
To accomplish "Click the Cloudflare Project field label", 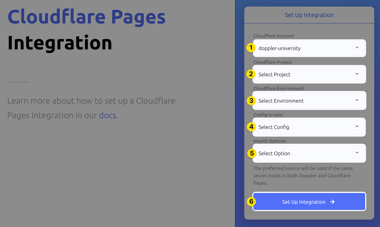I will 273,62.
